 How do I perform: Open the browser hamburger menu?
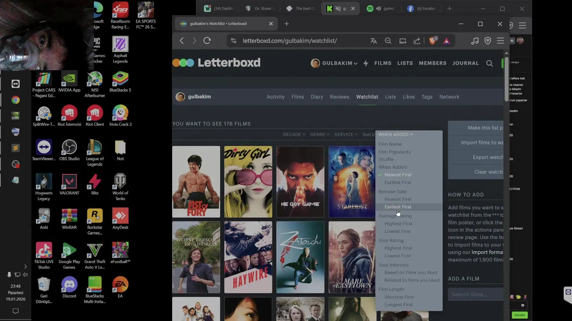[x=500, y=41]
